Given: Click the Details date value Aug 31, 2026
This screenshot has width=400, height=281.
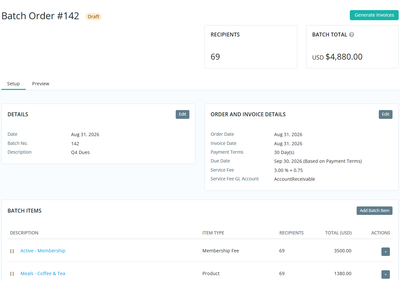Looking at the screenshot, I should tap(85, 134).
